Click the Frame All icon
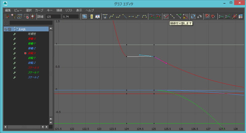The height and width of the screenshot is (133, 246). coord(84,17)
